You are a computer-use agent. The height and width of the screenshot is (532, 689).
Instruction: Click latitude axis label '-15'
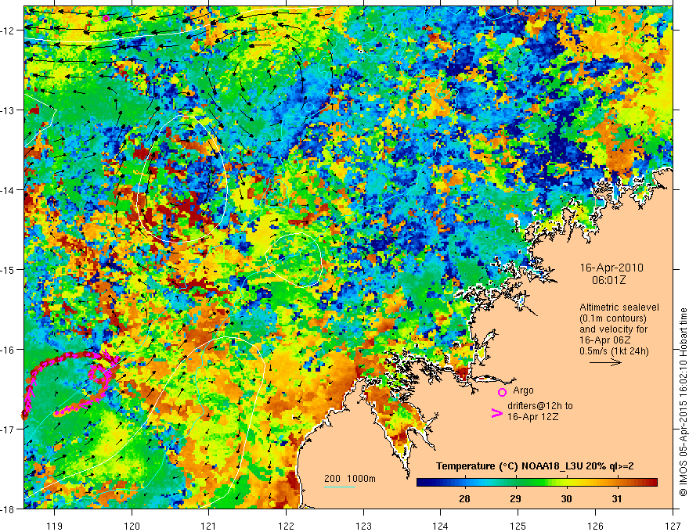(9, 269)
